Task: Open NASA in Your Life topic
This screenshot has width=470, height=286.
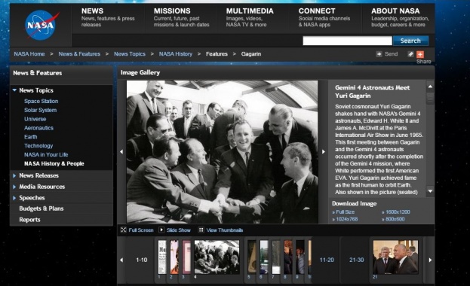Action: [x=46, y=155]
